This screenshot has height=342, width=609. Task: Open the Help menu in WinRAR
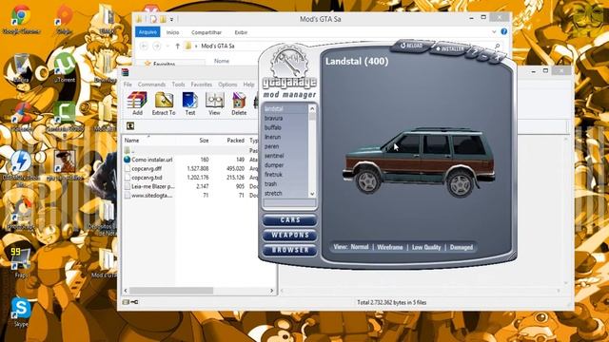[248, 85]
